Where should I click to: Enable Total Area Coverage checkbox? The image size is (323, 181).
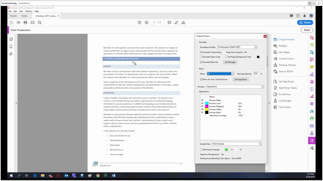click(201, 150)
